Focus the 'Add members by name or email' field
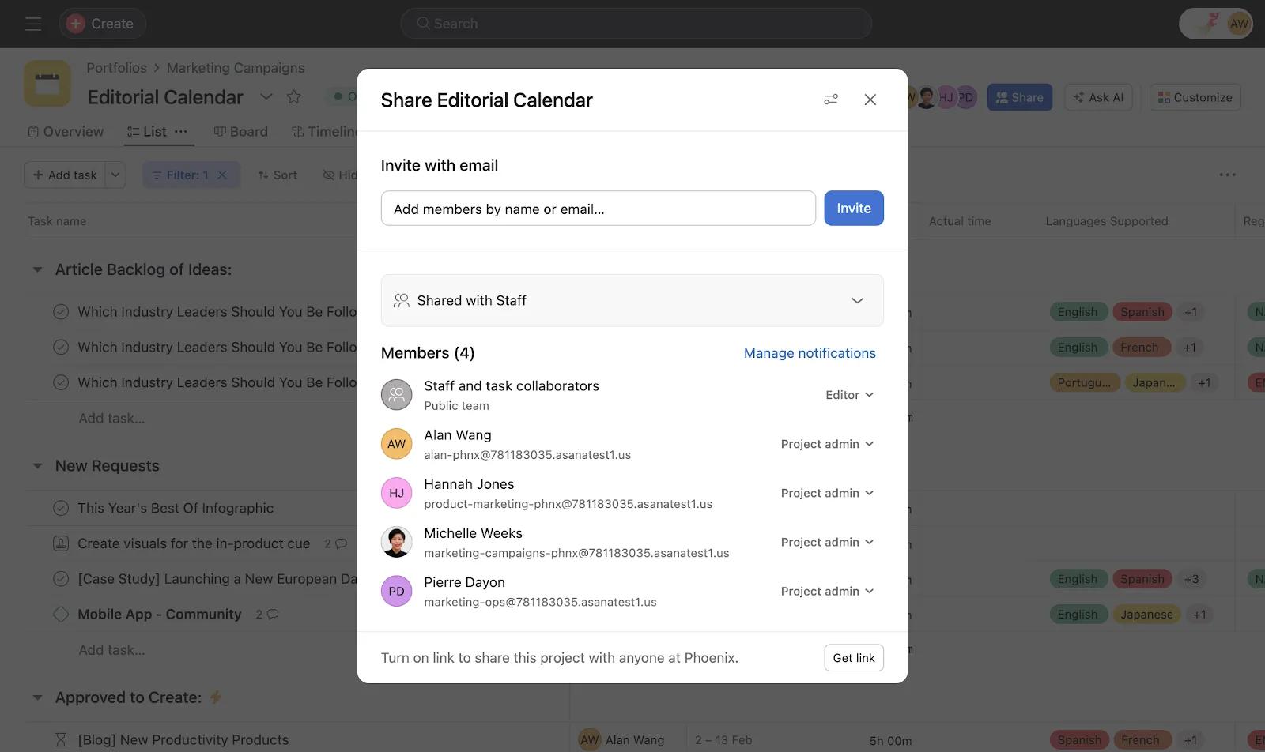The width and height of the screenshot is (1265, 752). 598,209
